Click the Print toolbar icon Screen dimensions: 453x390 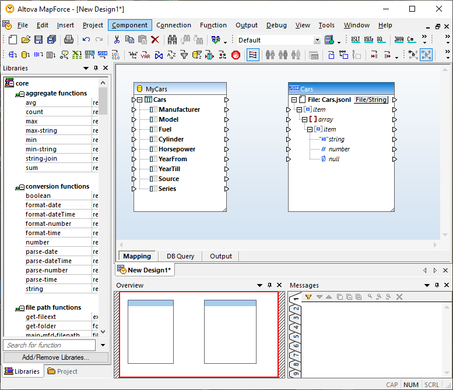click(x=68, y=40)
